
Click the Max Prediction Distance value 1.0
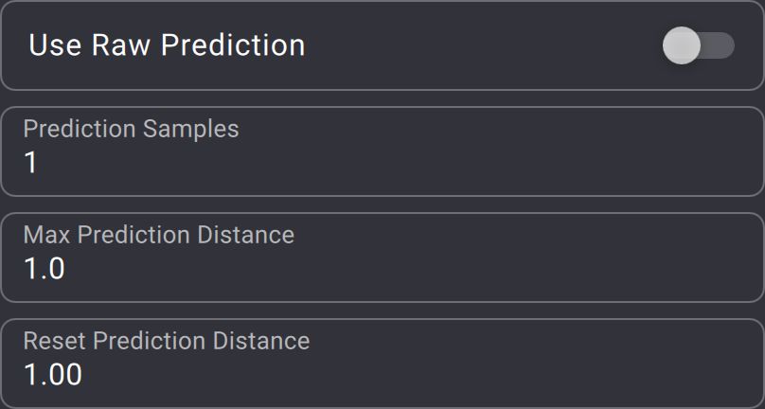tap(44, 269)
